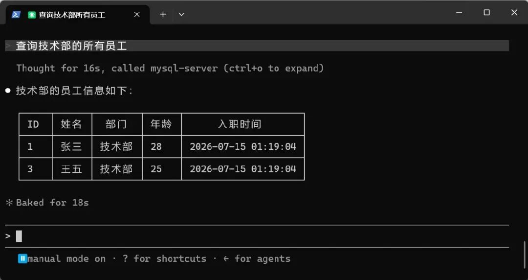528x280 pixels.
Task: Open a new tab with the plus icon
Action: (163, 15)
